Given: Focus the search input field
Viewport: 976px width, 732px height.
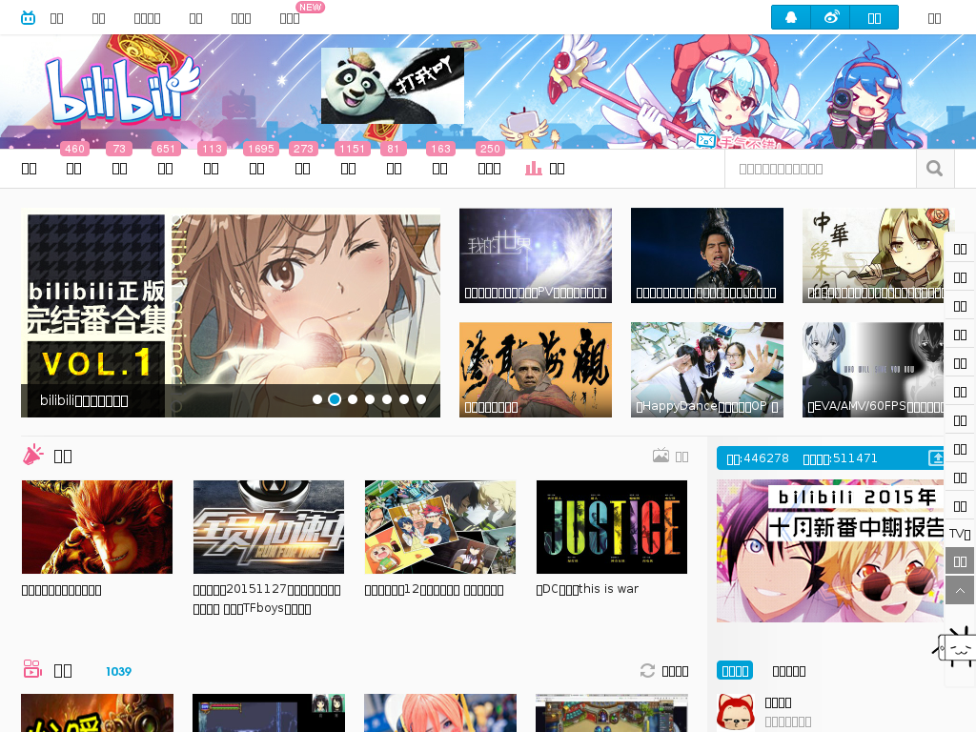Looking at the screenshot, I should pyautogui.click(x=821, y=169).
